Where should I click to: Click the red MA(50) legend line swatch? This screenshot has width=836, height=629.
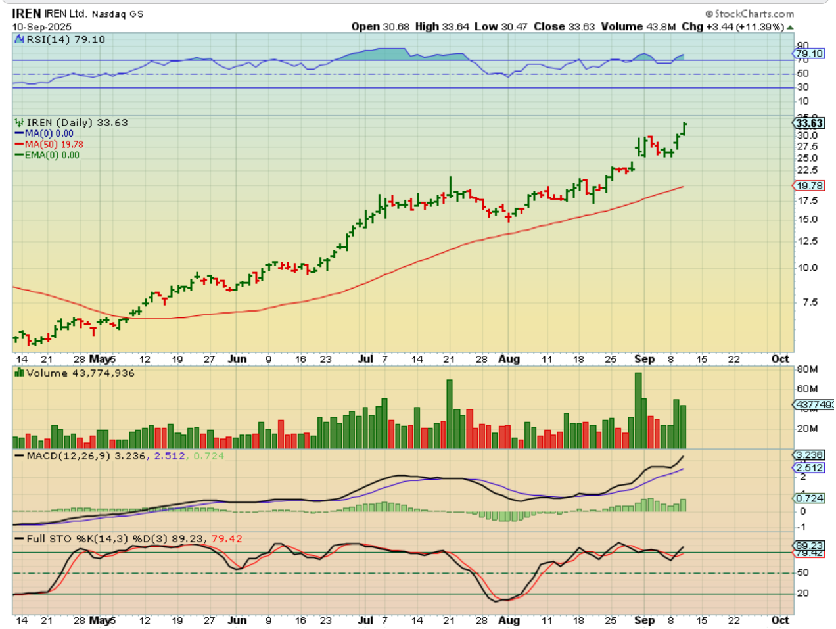click(x=20, y=145)
